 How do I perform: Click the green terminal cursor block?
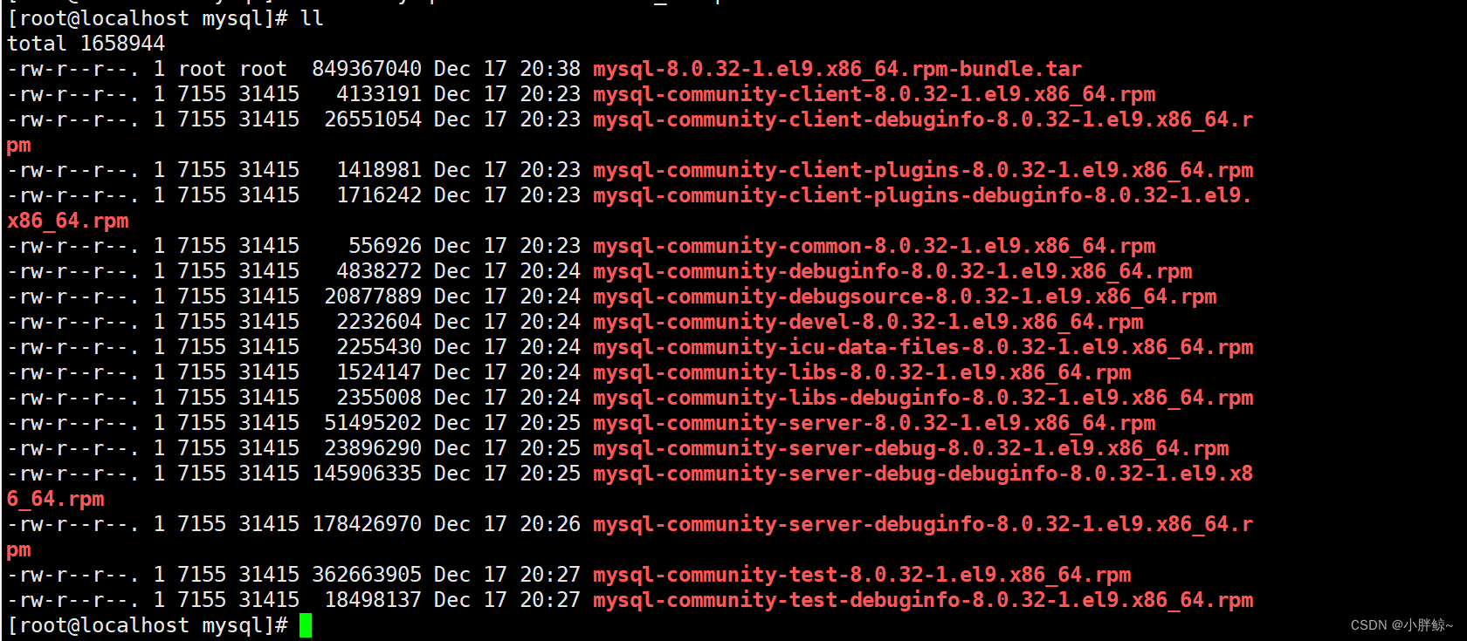tap(306, 625)
